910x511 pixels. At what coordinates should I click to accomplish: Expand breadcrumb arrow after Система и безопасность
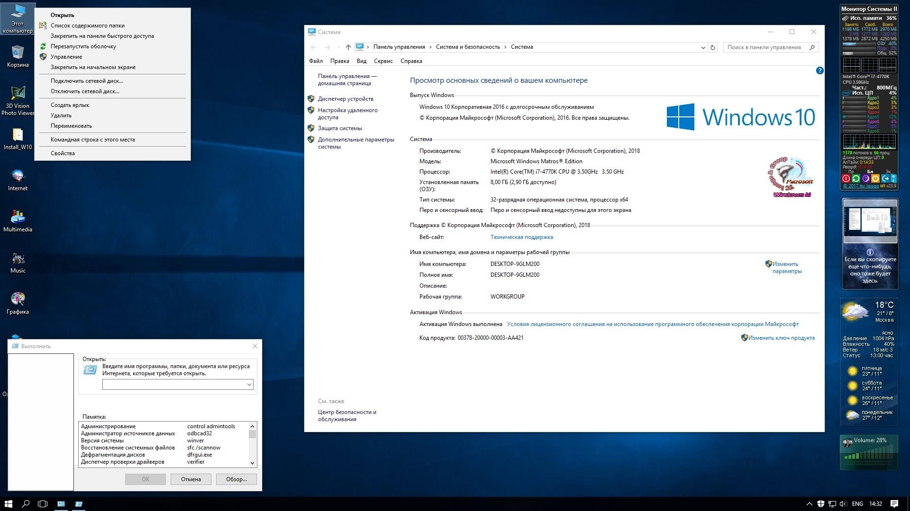pos(505,47)
